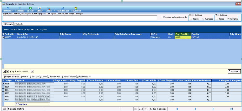Click the Cdg.Referência Fabricante column header
The width and height of the screenshot is (242, 111).
[x=132, y=34]
